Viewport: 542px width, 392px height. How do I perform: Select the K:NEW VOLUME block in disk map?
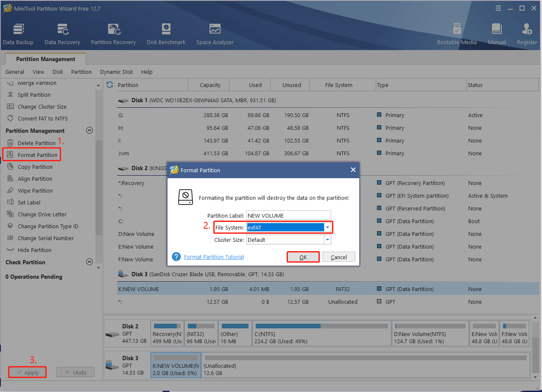click(x=176, y=365)
